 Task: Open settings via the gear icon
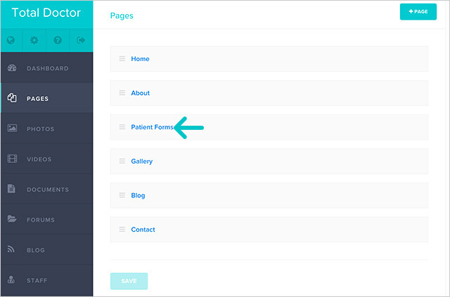34,40
